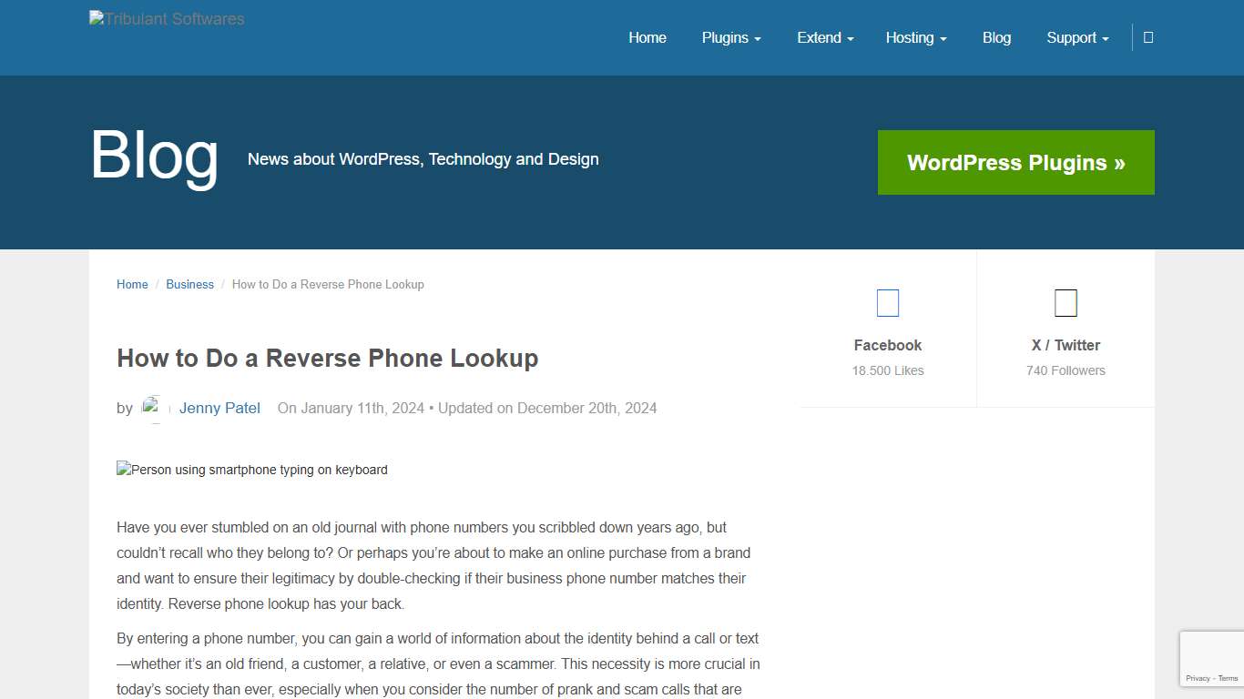This screenshot has height=699, width=1244.
Task: Click the broken featured image placeholder
Action: tap(251, 470)
